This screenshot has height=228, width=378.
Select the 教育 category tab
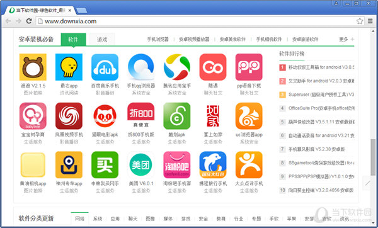[x=221, y=219]
